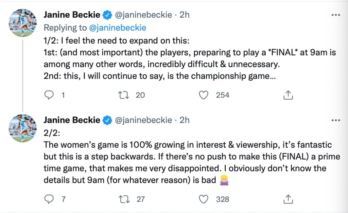Image resolution: width=348 pixels, height=213 pixels.
Task: Open the second tweet's 2h timestamp
Action: (x=184, y=120)
